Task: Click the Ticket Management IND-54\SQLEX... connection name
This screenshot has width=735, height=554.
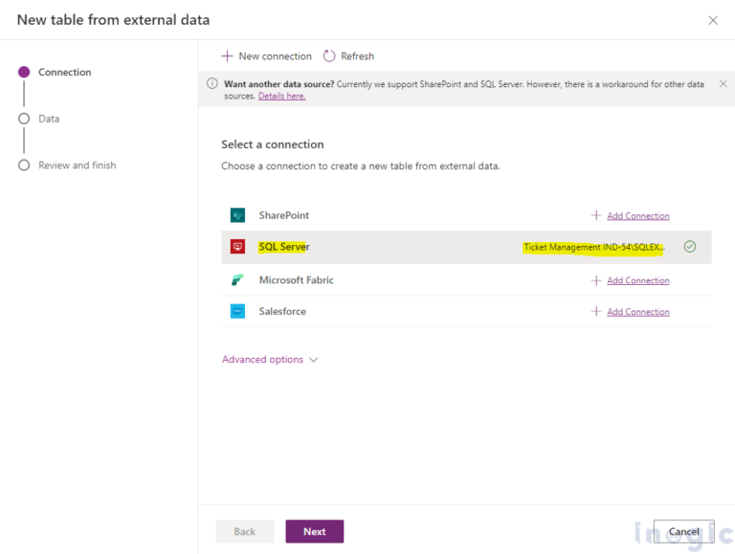Action: pyautogui.click(x=594, y=247)
